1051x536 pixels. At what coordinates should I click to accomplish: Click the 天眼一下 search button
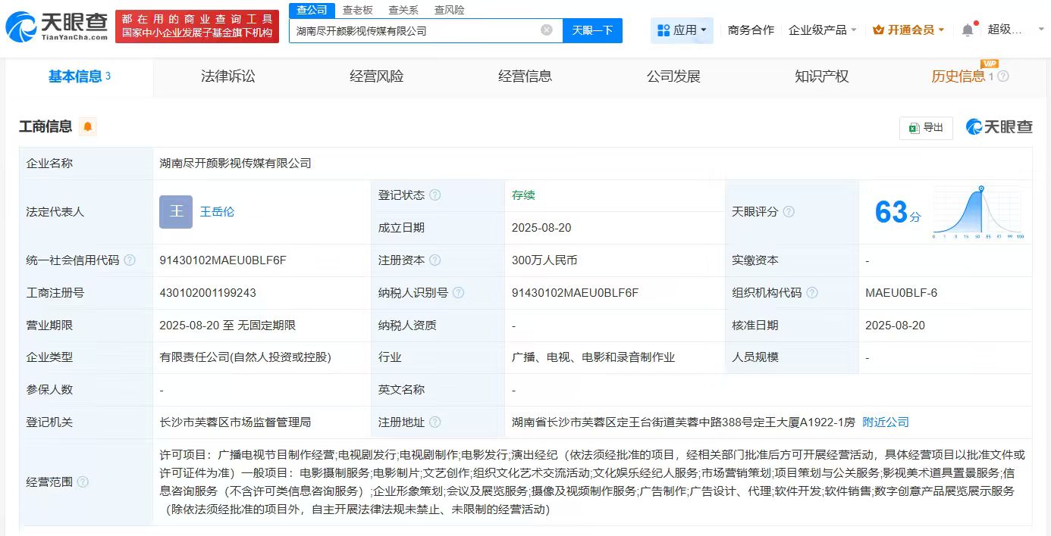592,30
